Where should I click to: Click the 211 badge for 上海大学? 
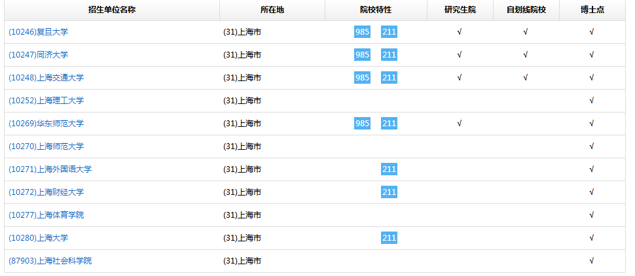389,237
